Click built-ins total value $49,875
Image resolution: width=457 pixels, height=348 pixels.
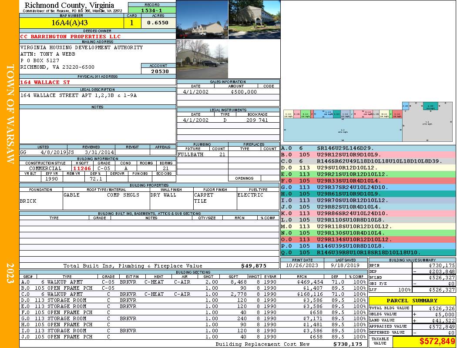click(x=254, y=266)
